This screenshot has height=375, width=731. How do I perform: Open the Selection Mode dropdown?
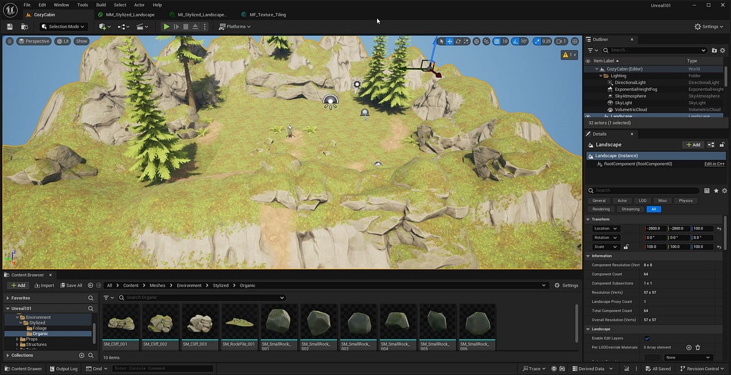(x=63, y=26)
